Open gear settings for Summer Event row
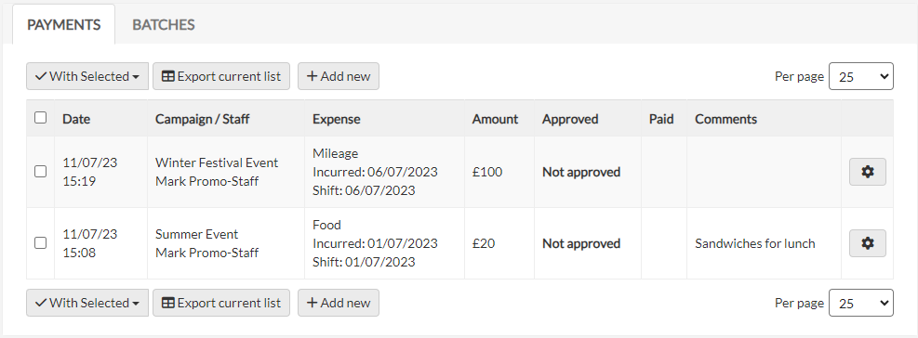 867,243
